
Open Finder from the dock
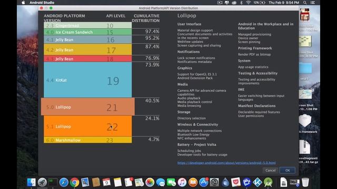32,182
